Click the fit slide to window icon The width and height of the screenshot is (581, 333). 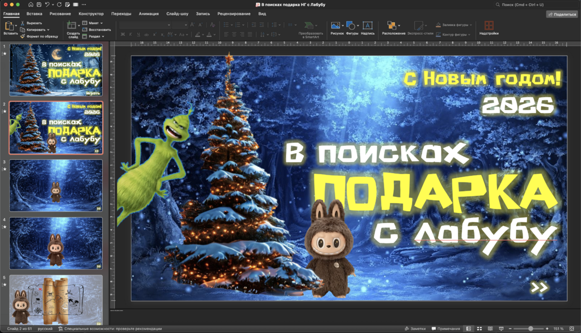pyautogui.click(x=572, y=328)
